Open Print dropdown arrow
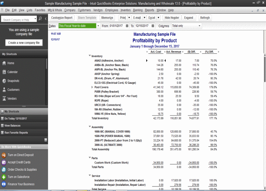The image size is (266, 191). coord(129,18)
